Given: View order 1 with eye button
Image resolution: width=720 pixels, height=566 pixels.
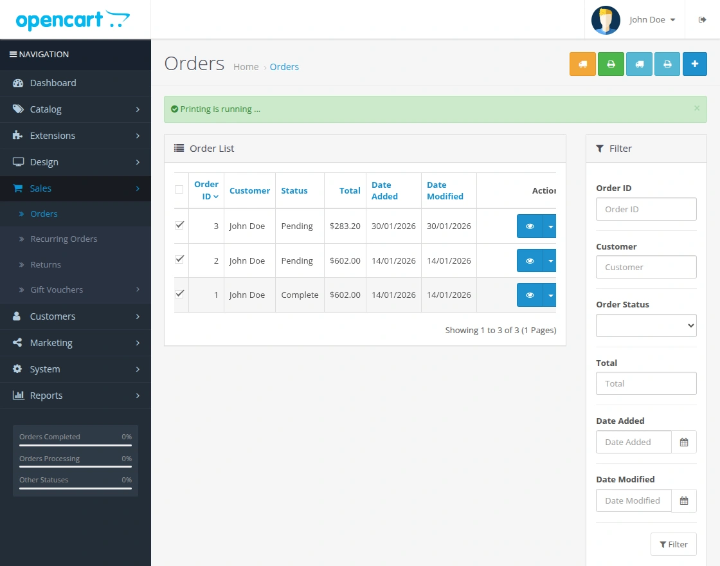Looking at the screenshot, I should point(530,295).
